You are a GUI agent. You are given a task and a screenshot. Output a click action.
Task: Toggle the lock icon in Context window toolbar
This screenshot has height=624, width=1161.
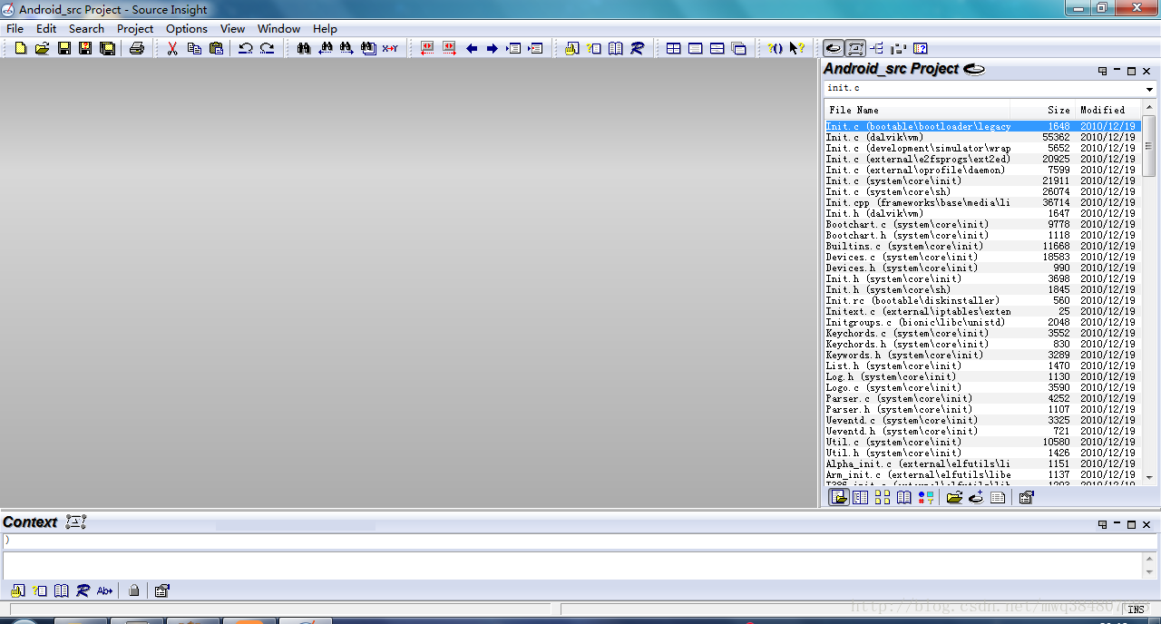coord(134,590)
